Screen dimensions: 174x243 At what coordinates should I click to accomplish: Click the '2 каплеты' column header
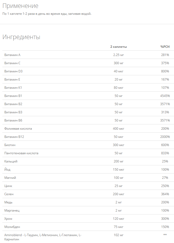[119, 47]
